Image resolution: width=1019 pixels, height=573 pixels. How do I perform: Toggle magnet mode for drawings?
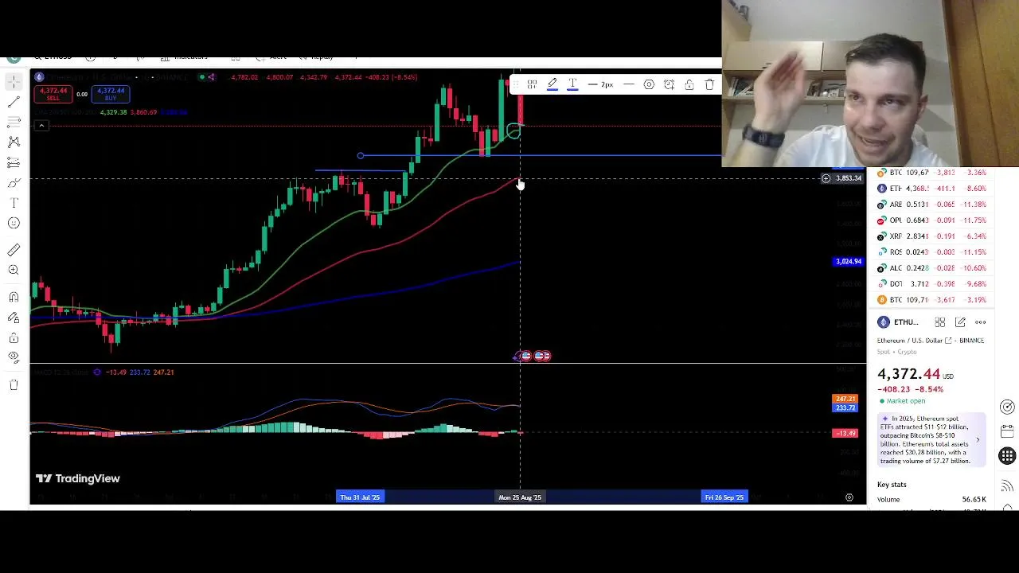point(14,297)
